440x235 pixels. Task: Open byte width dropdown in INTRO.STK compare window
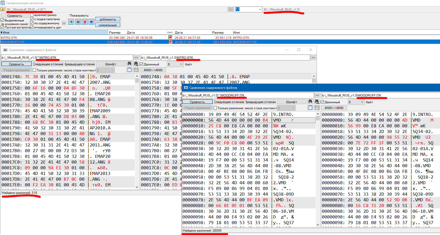[181, 64]
